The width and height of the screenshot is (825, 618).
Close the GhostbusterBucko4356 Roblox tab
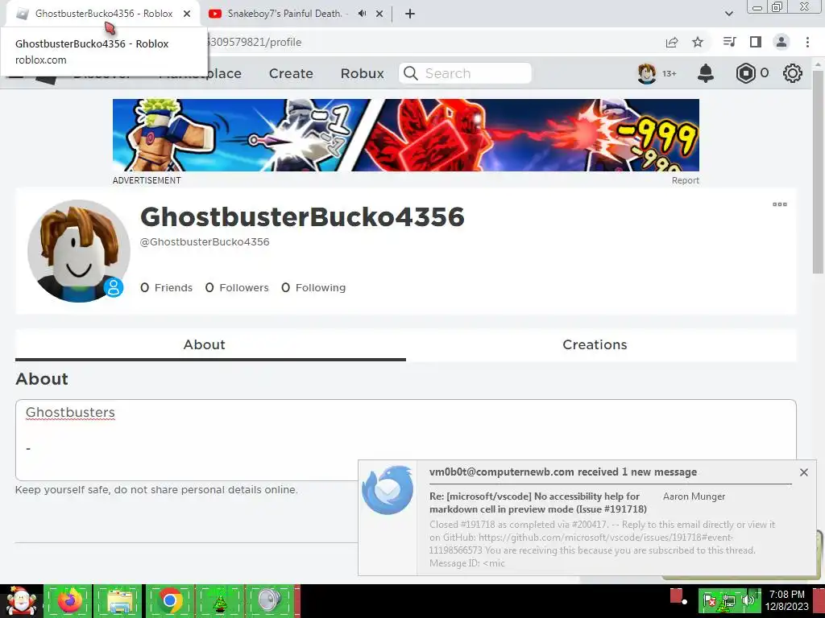(x=187, y=14)
